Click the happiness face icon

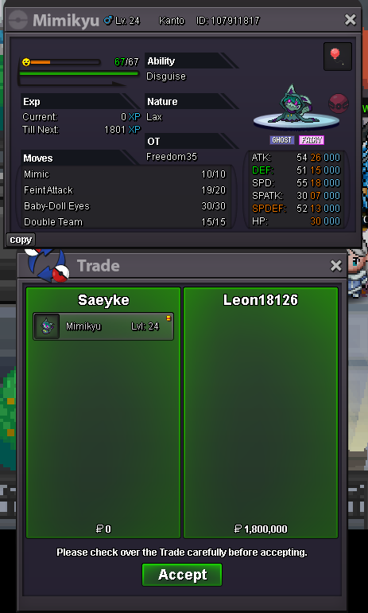point(26,62)
